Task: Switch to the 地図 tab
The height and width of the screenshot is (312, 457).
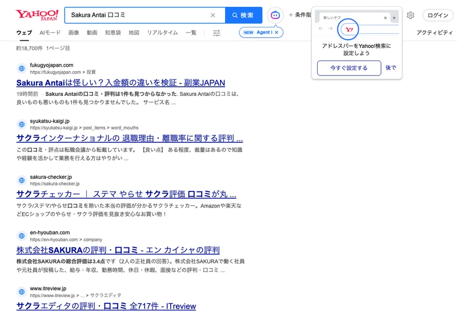Action: point(134,33)
